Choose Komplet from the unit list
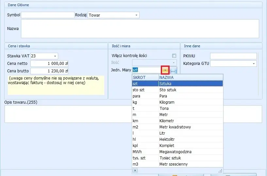Viewport: 267px width, 176px height. (177, 146)
